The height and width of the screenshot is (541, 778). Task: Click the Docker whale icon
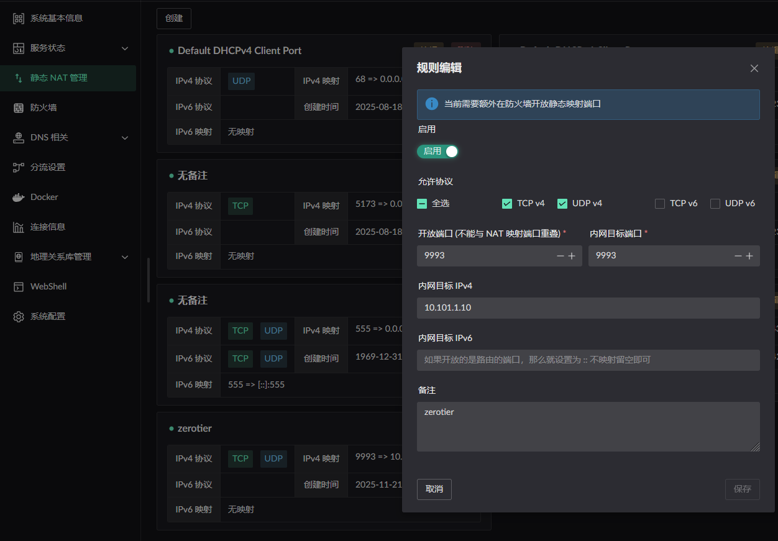(x=19, y=197)
